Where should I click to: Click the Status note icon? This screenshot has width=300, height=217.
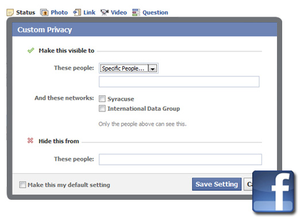pos(10,13)
